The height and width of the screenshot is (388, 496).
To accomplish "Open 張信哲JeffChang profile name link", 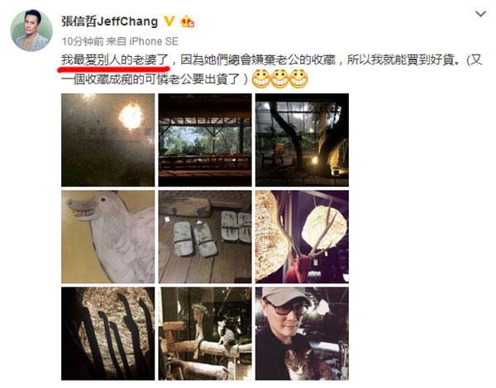I will click(x=109, y=21).
